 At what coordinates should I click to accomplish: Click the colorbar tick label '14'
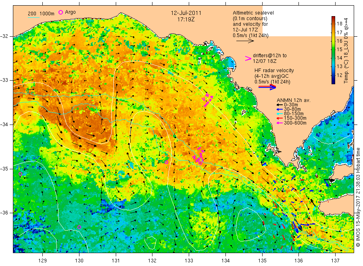(339, 58)
